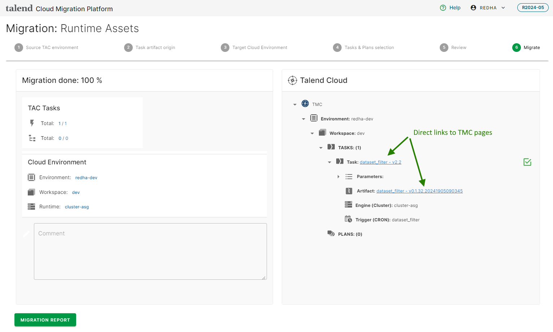Click the PLANS (0) stacked icon
The width and height of the screenshot is (553, 332).
coord(331,233)
